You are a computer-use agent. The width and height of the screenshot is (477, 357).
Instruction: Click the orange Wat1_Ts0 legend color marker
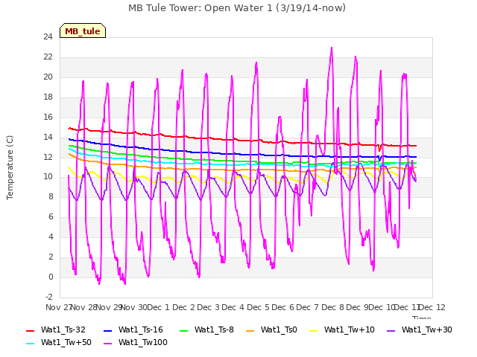pos(250,330)
